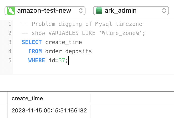Click the create_time column resize divider
The height and width of the screenshot is (118, 174).
point(91,98)
